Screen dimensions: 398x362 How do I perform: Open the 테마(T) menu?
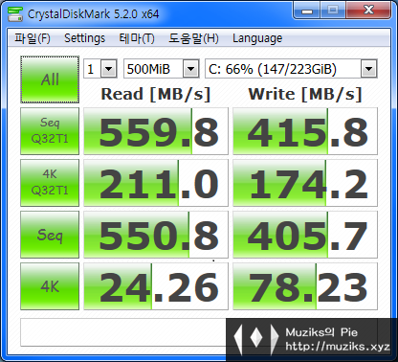click(x=137, y=38)
